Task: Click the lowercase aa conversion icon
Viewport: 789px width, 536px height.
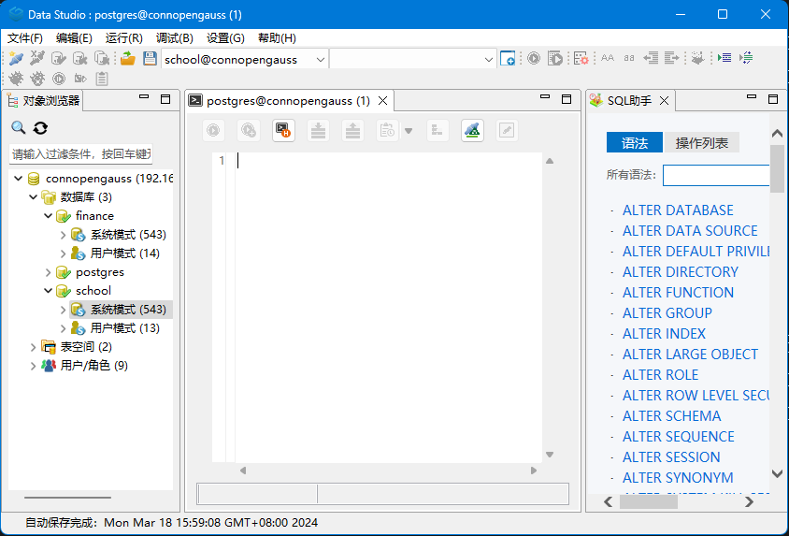Action: tap(629, 58)
